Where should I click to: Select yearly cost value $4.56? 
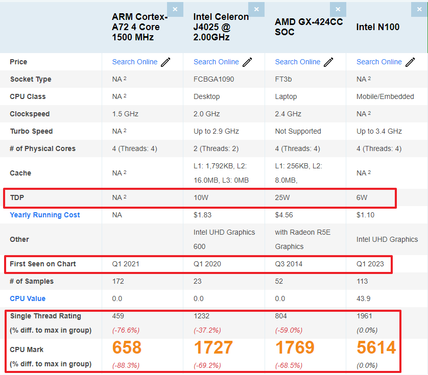click(284, 215)
